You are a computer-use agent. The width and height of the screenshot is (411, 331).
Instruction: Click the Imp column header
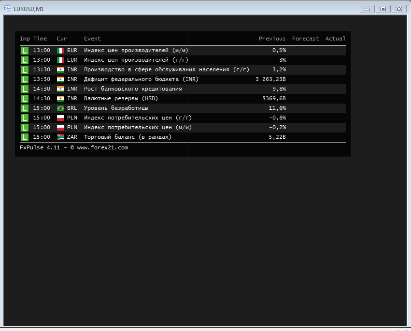25,39
